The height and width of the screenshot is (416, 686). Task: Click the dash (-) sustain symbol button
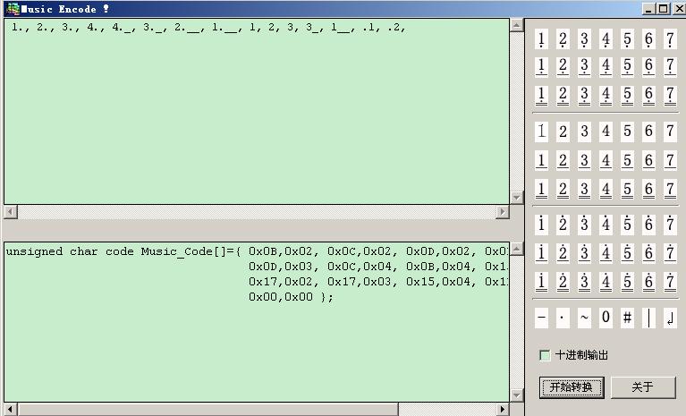541,318
